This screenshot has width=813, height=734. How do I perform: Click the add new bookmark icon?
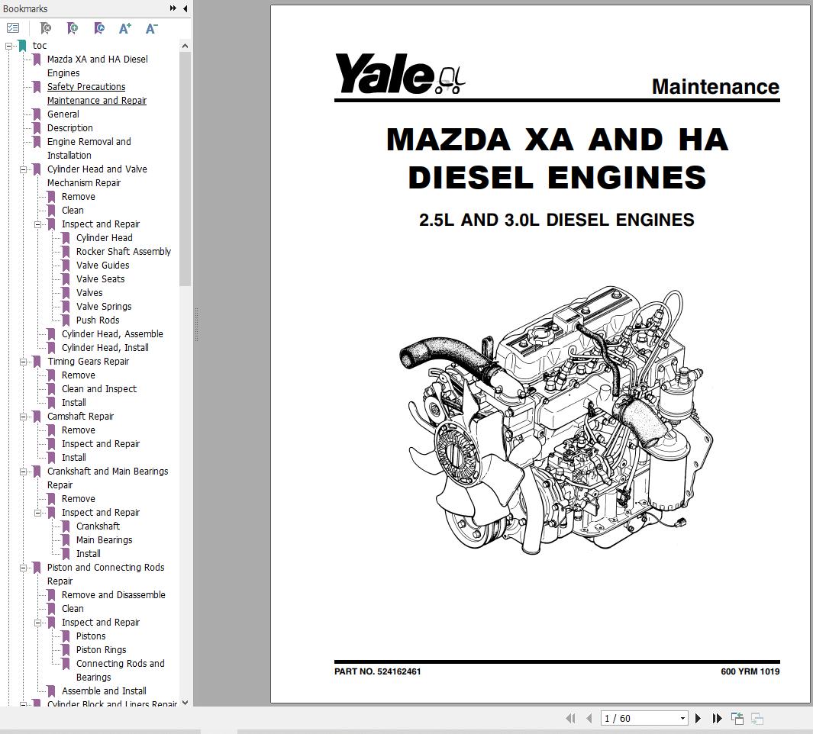pos(73,28)
